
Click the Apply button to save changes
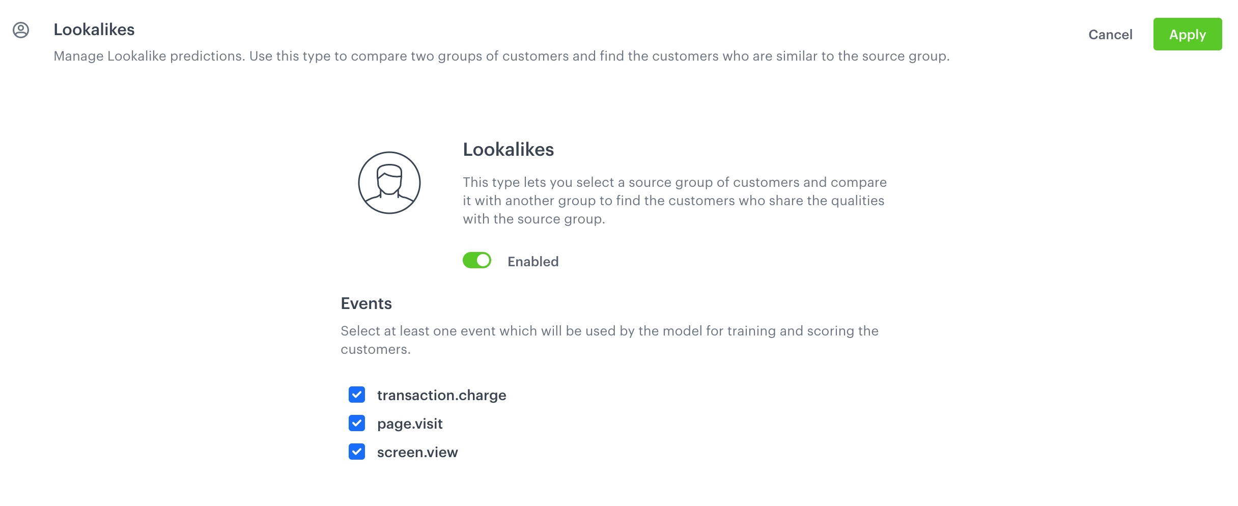(1187, 34)
